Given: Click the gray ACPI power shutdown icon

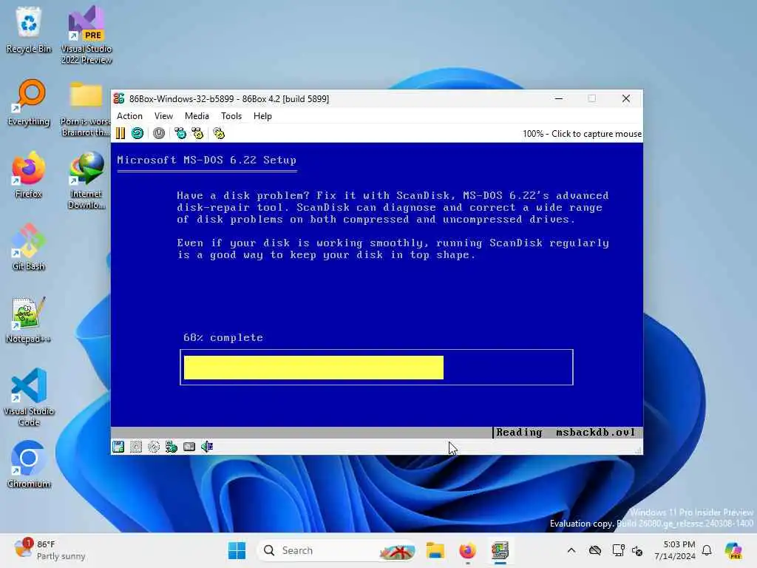Looking at the screenshot, I should pyautogui.click(x=159, y=133).
